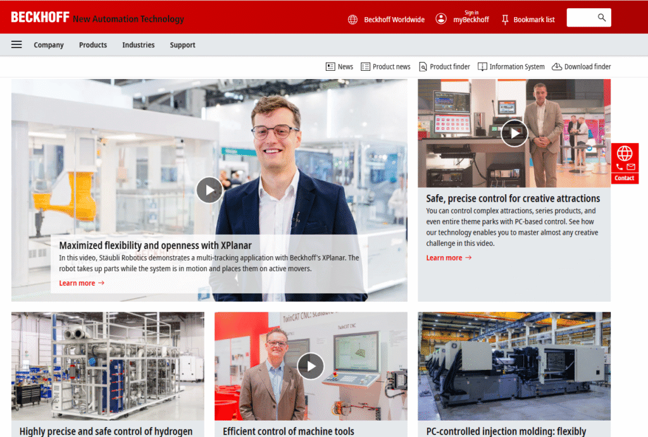648x437 pixels.
Task: Click the search magnifier icon
Action: click(x=602, y=18)
